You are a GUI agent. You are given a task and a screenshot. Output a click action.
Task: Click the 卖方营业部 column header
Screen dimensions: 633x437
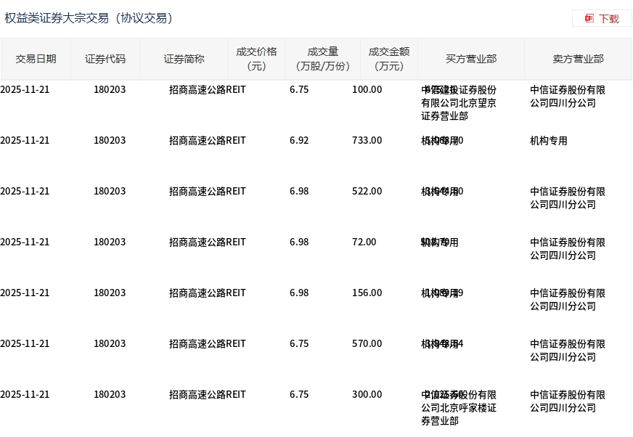(x=578, y=60)
